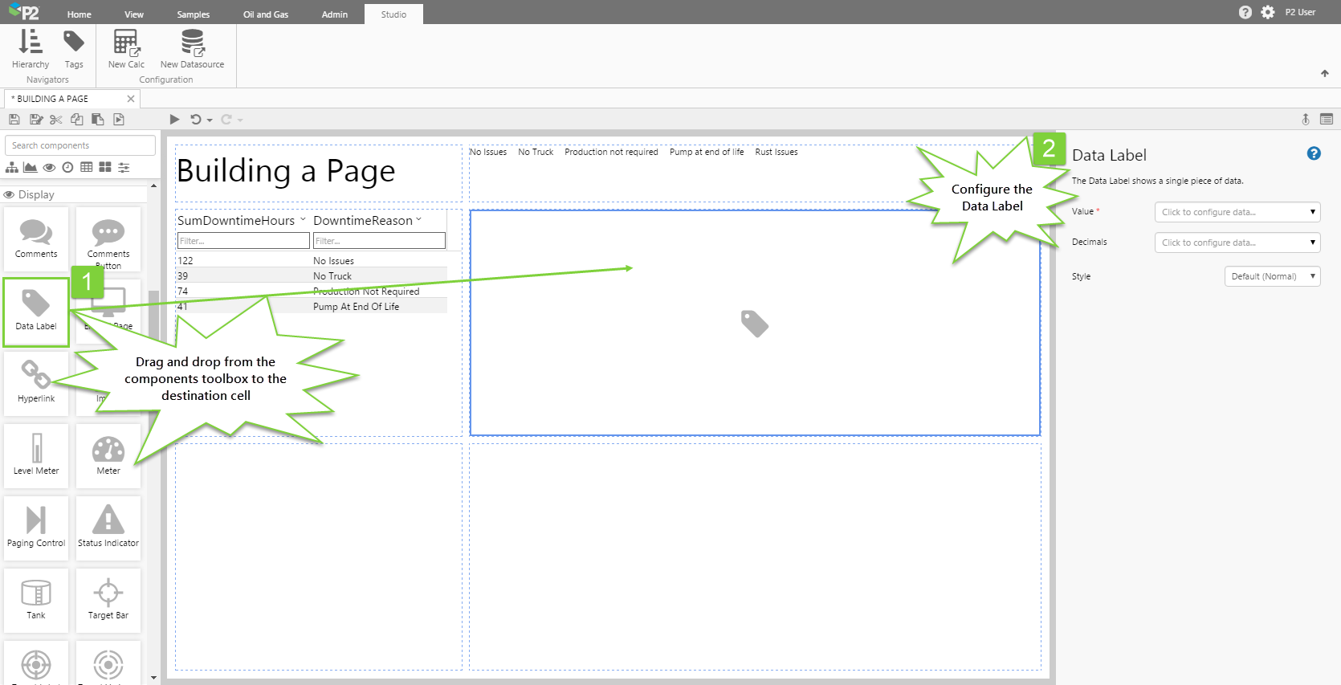
Task: Select the 'No Issues' legend item
Action: 488,152
